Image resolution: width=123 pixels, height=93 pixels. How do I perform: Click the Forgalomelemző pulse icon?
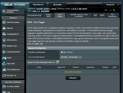coord(4,52)
